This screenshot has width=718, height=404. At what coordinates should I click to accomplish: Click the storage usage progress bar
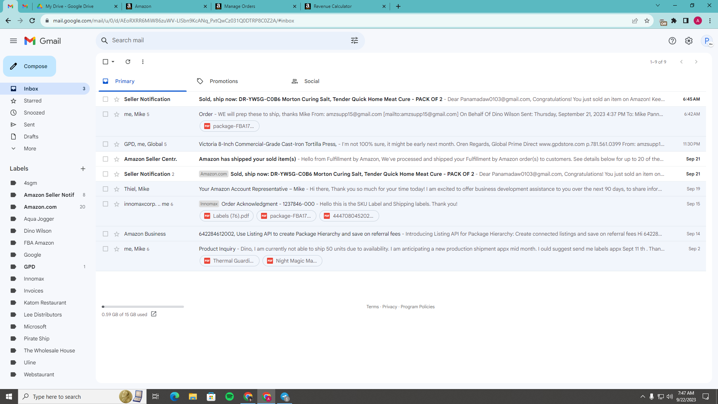tap(143, 307)
